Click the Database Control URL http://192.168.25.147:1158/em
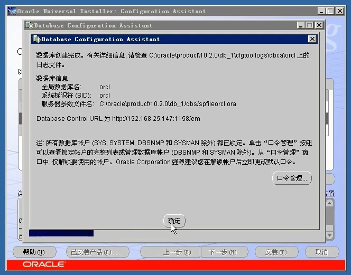The image size is (351, 275). [x=156, y=118]
